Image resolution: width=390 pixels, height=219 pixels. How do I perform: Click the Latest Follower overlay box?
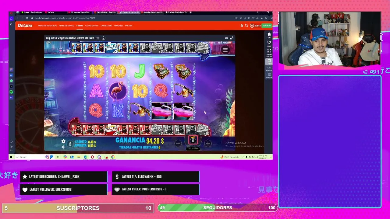tap(63, 189)
